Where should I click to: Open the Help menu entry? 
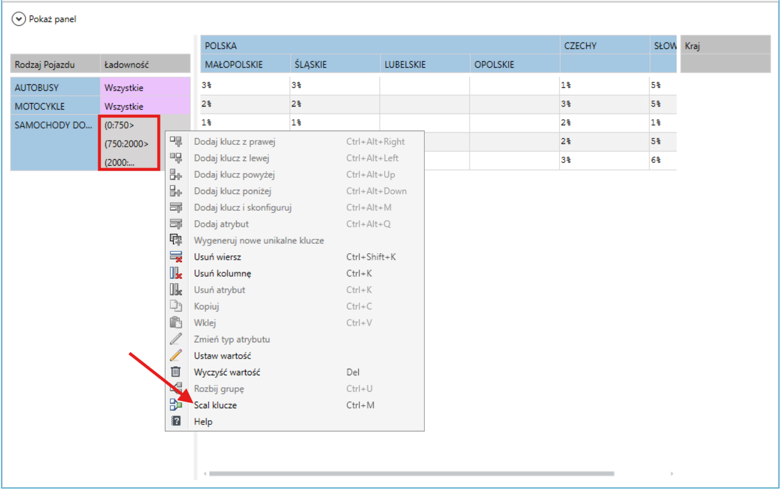[x=294, y=421]
